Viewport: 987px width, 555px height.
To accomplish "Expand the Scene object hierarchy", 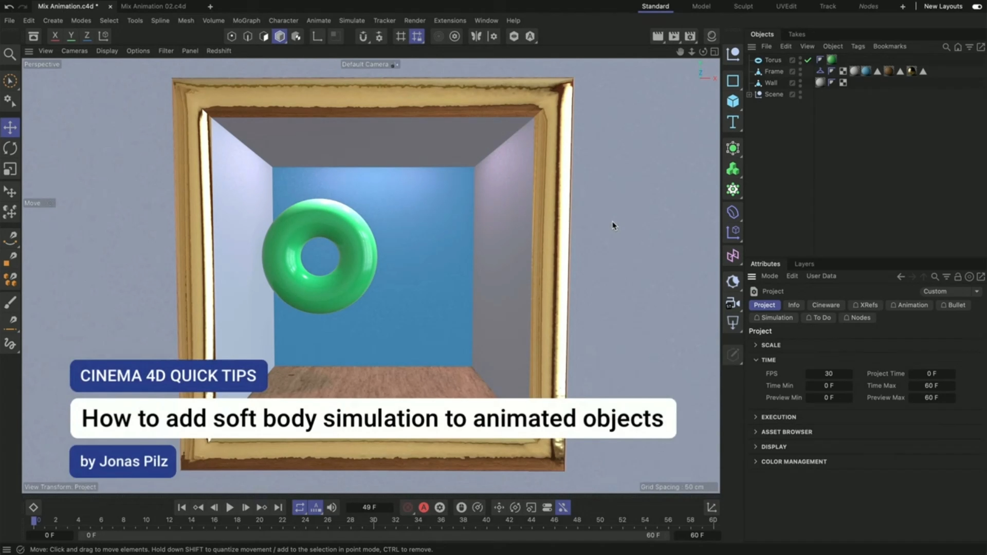I will pos(750,95).
